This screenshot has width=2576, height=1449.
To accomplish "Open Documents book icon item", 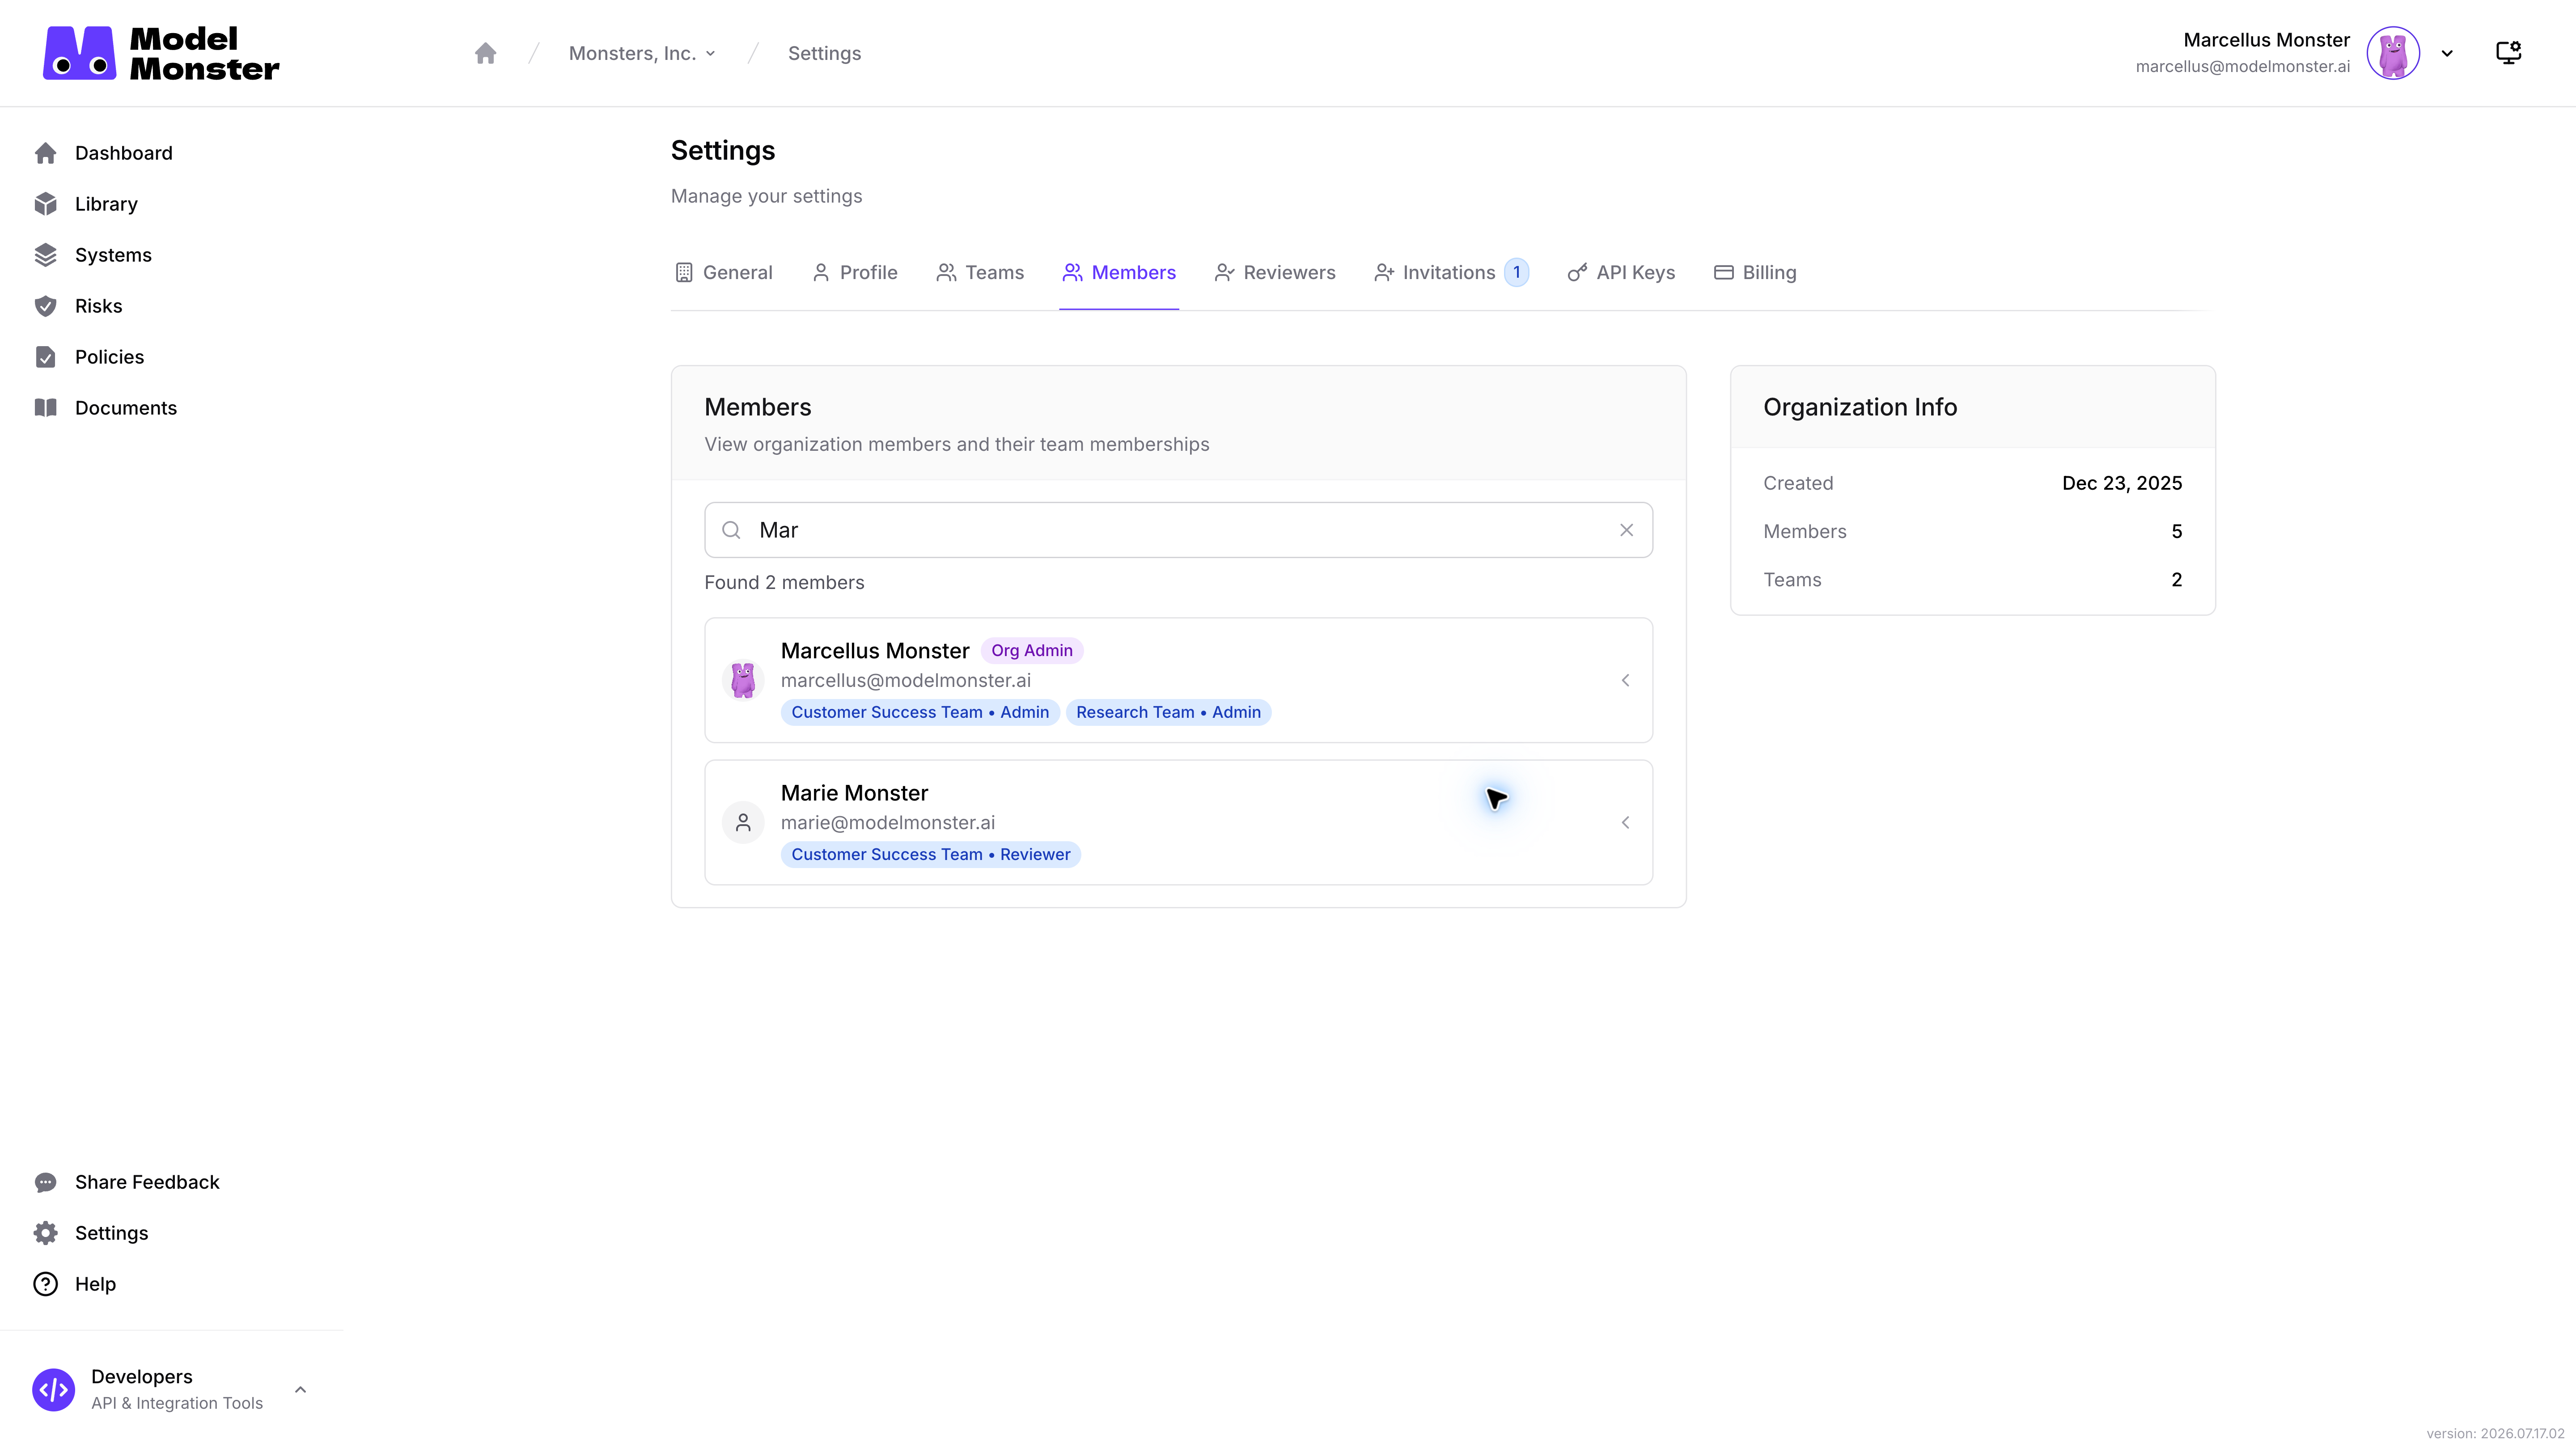I will (x=46, y=408).
